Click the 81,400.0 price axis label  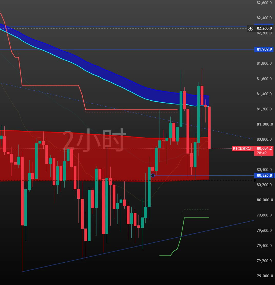pyautogui.click(x=264, y=94)
